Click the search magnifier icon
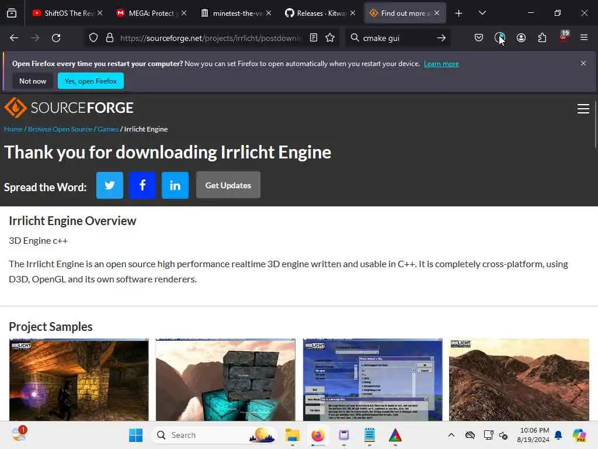The width and height of the screenshot is (598, 449). 354,37
